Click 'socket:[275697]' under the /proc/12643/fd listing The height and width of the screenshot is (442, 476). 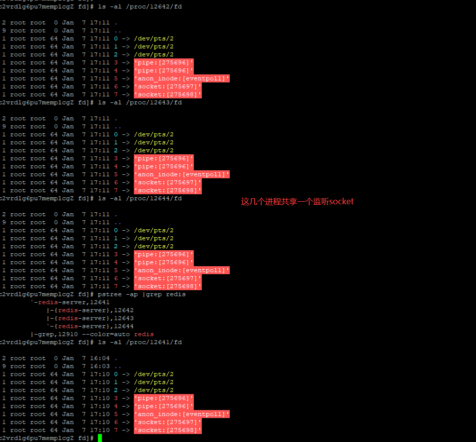click(167, 182)
